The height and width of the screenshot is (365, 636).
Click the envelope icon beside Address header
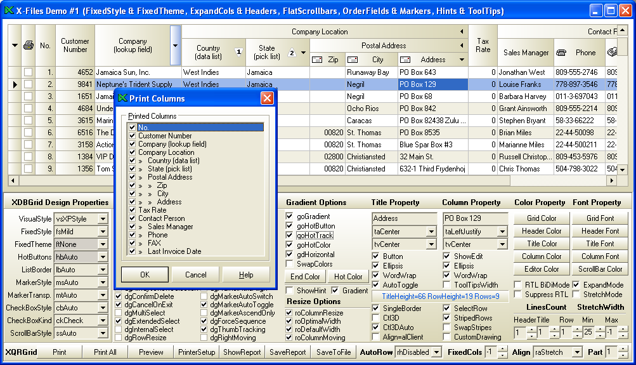405,60
